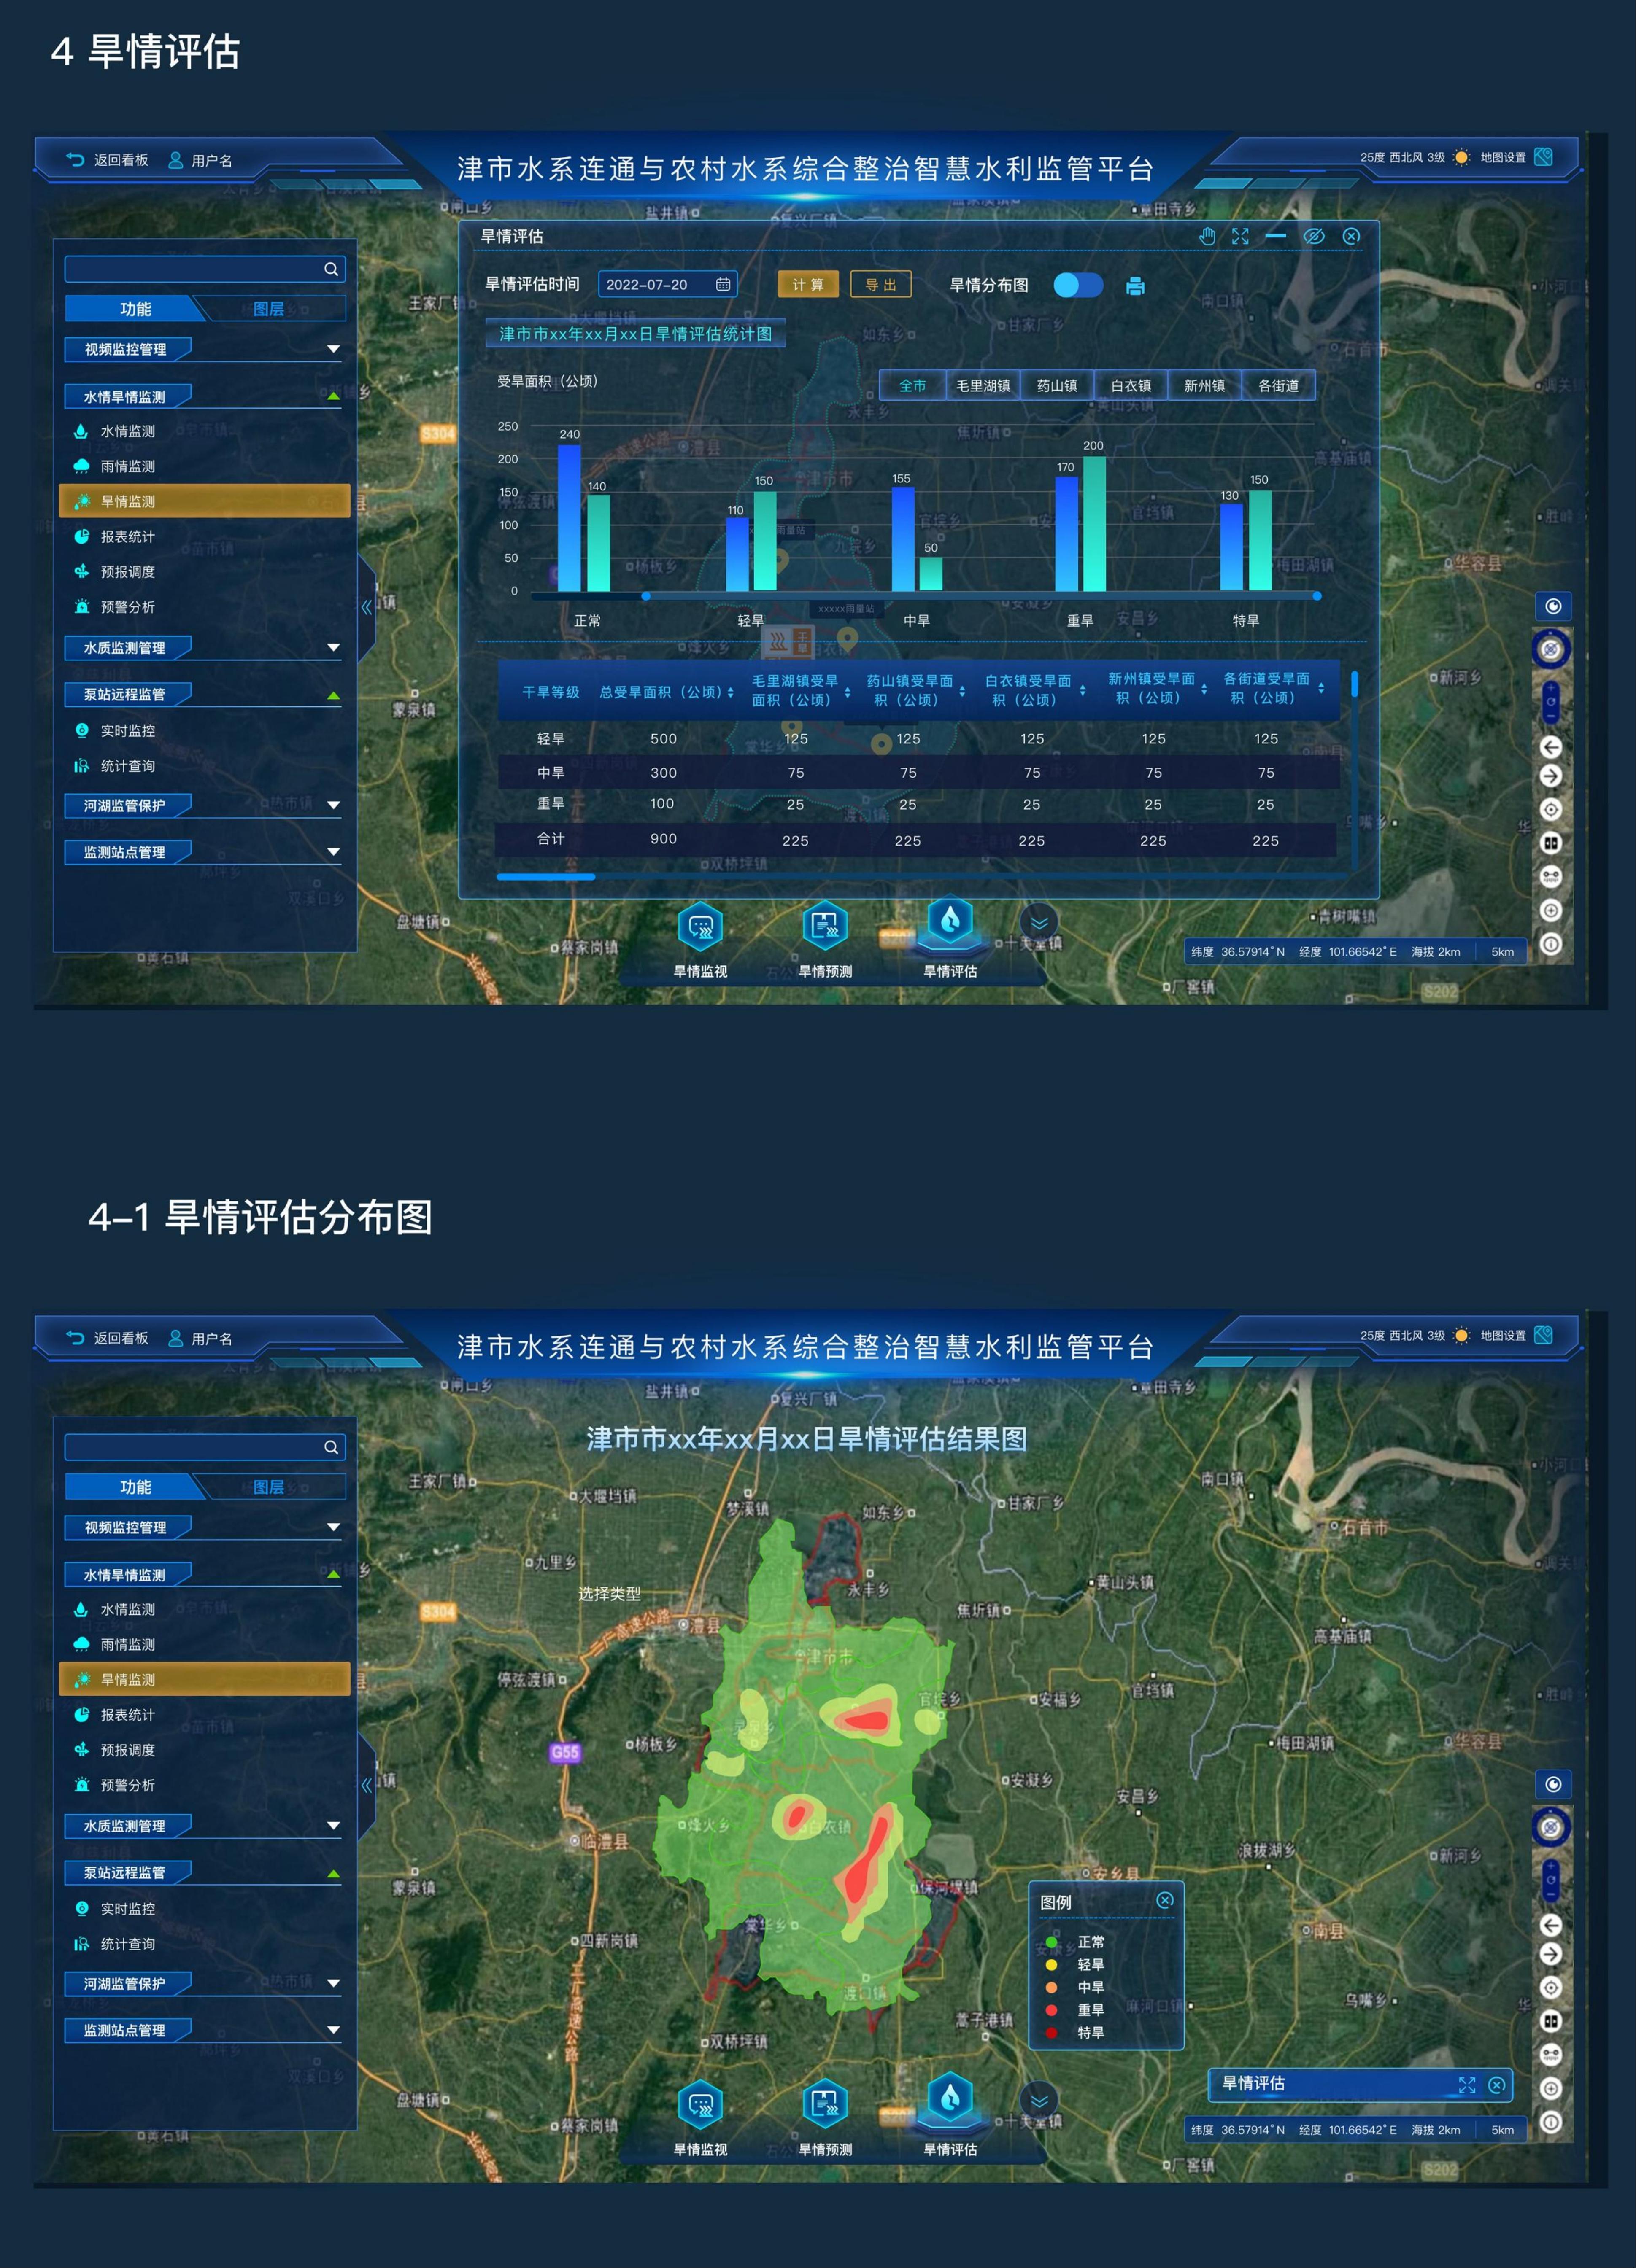Click the weather sun icon in upper header
Image resolution: width=1636 pixels, height=2268 pixels.
(x=1461, y=157)
